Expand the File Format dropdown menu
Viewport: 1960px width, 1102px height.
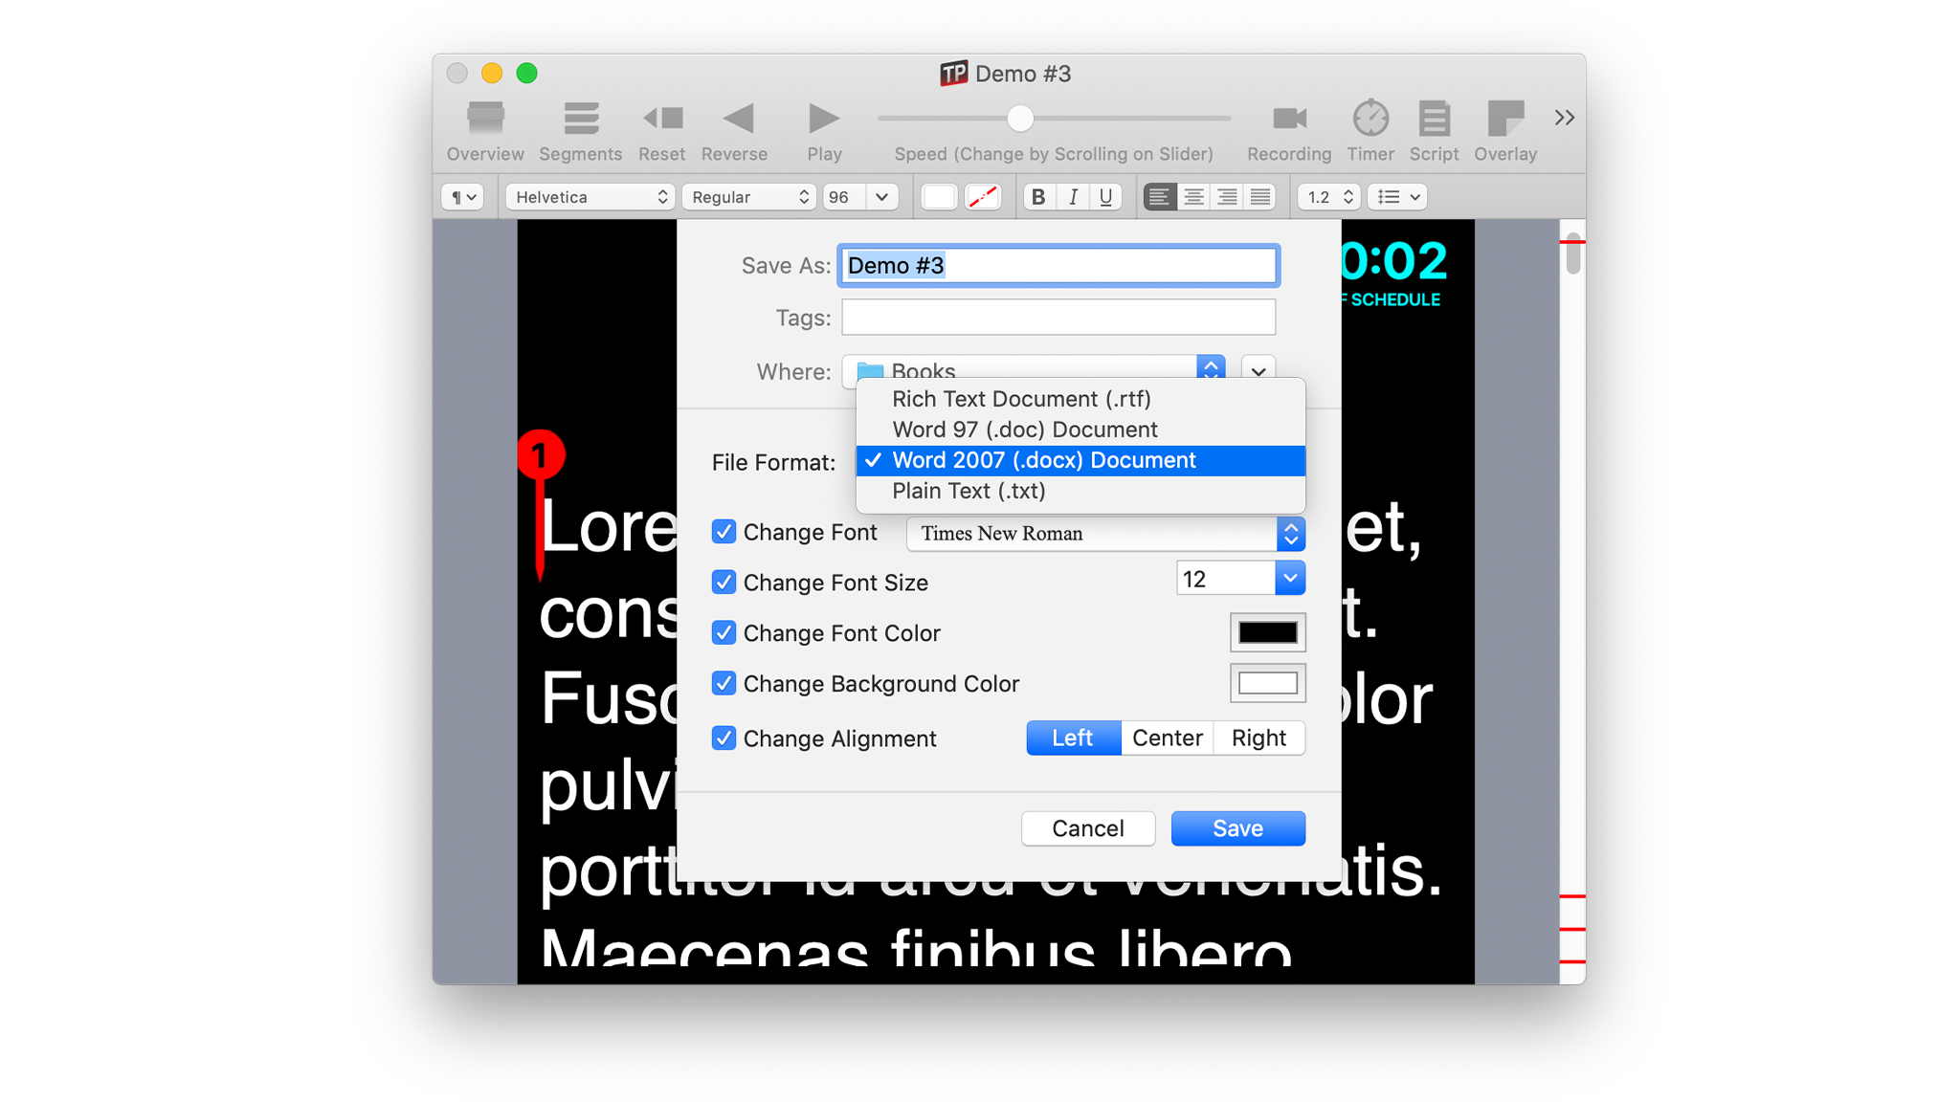[x=1077, y=461]
